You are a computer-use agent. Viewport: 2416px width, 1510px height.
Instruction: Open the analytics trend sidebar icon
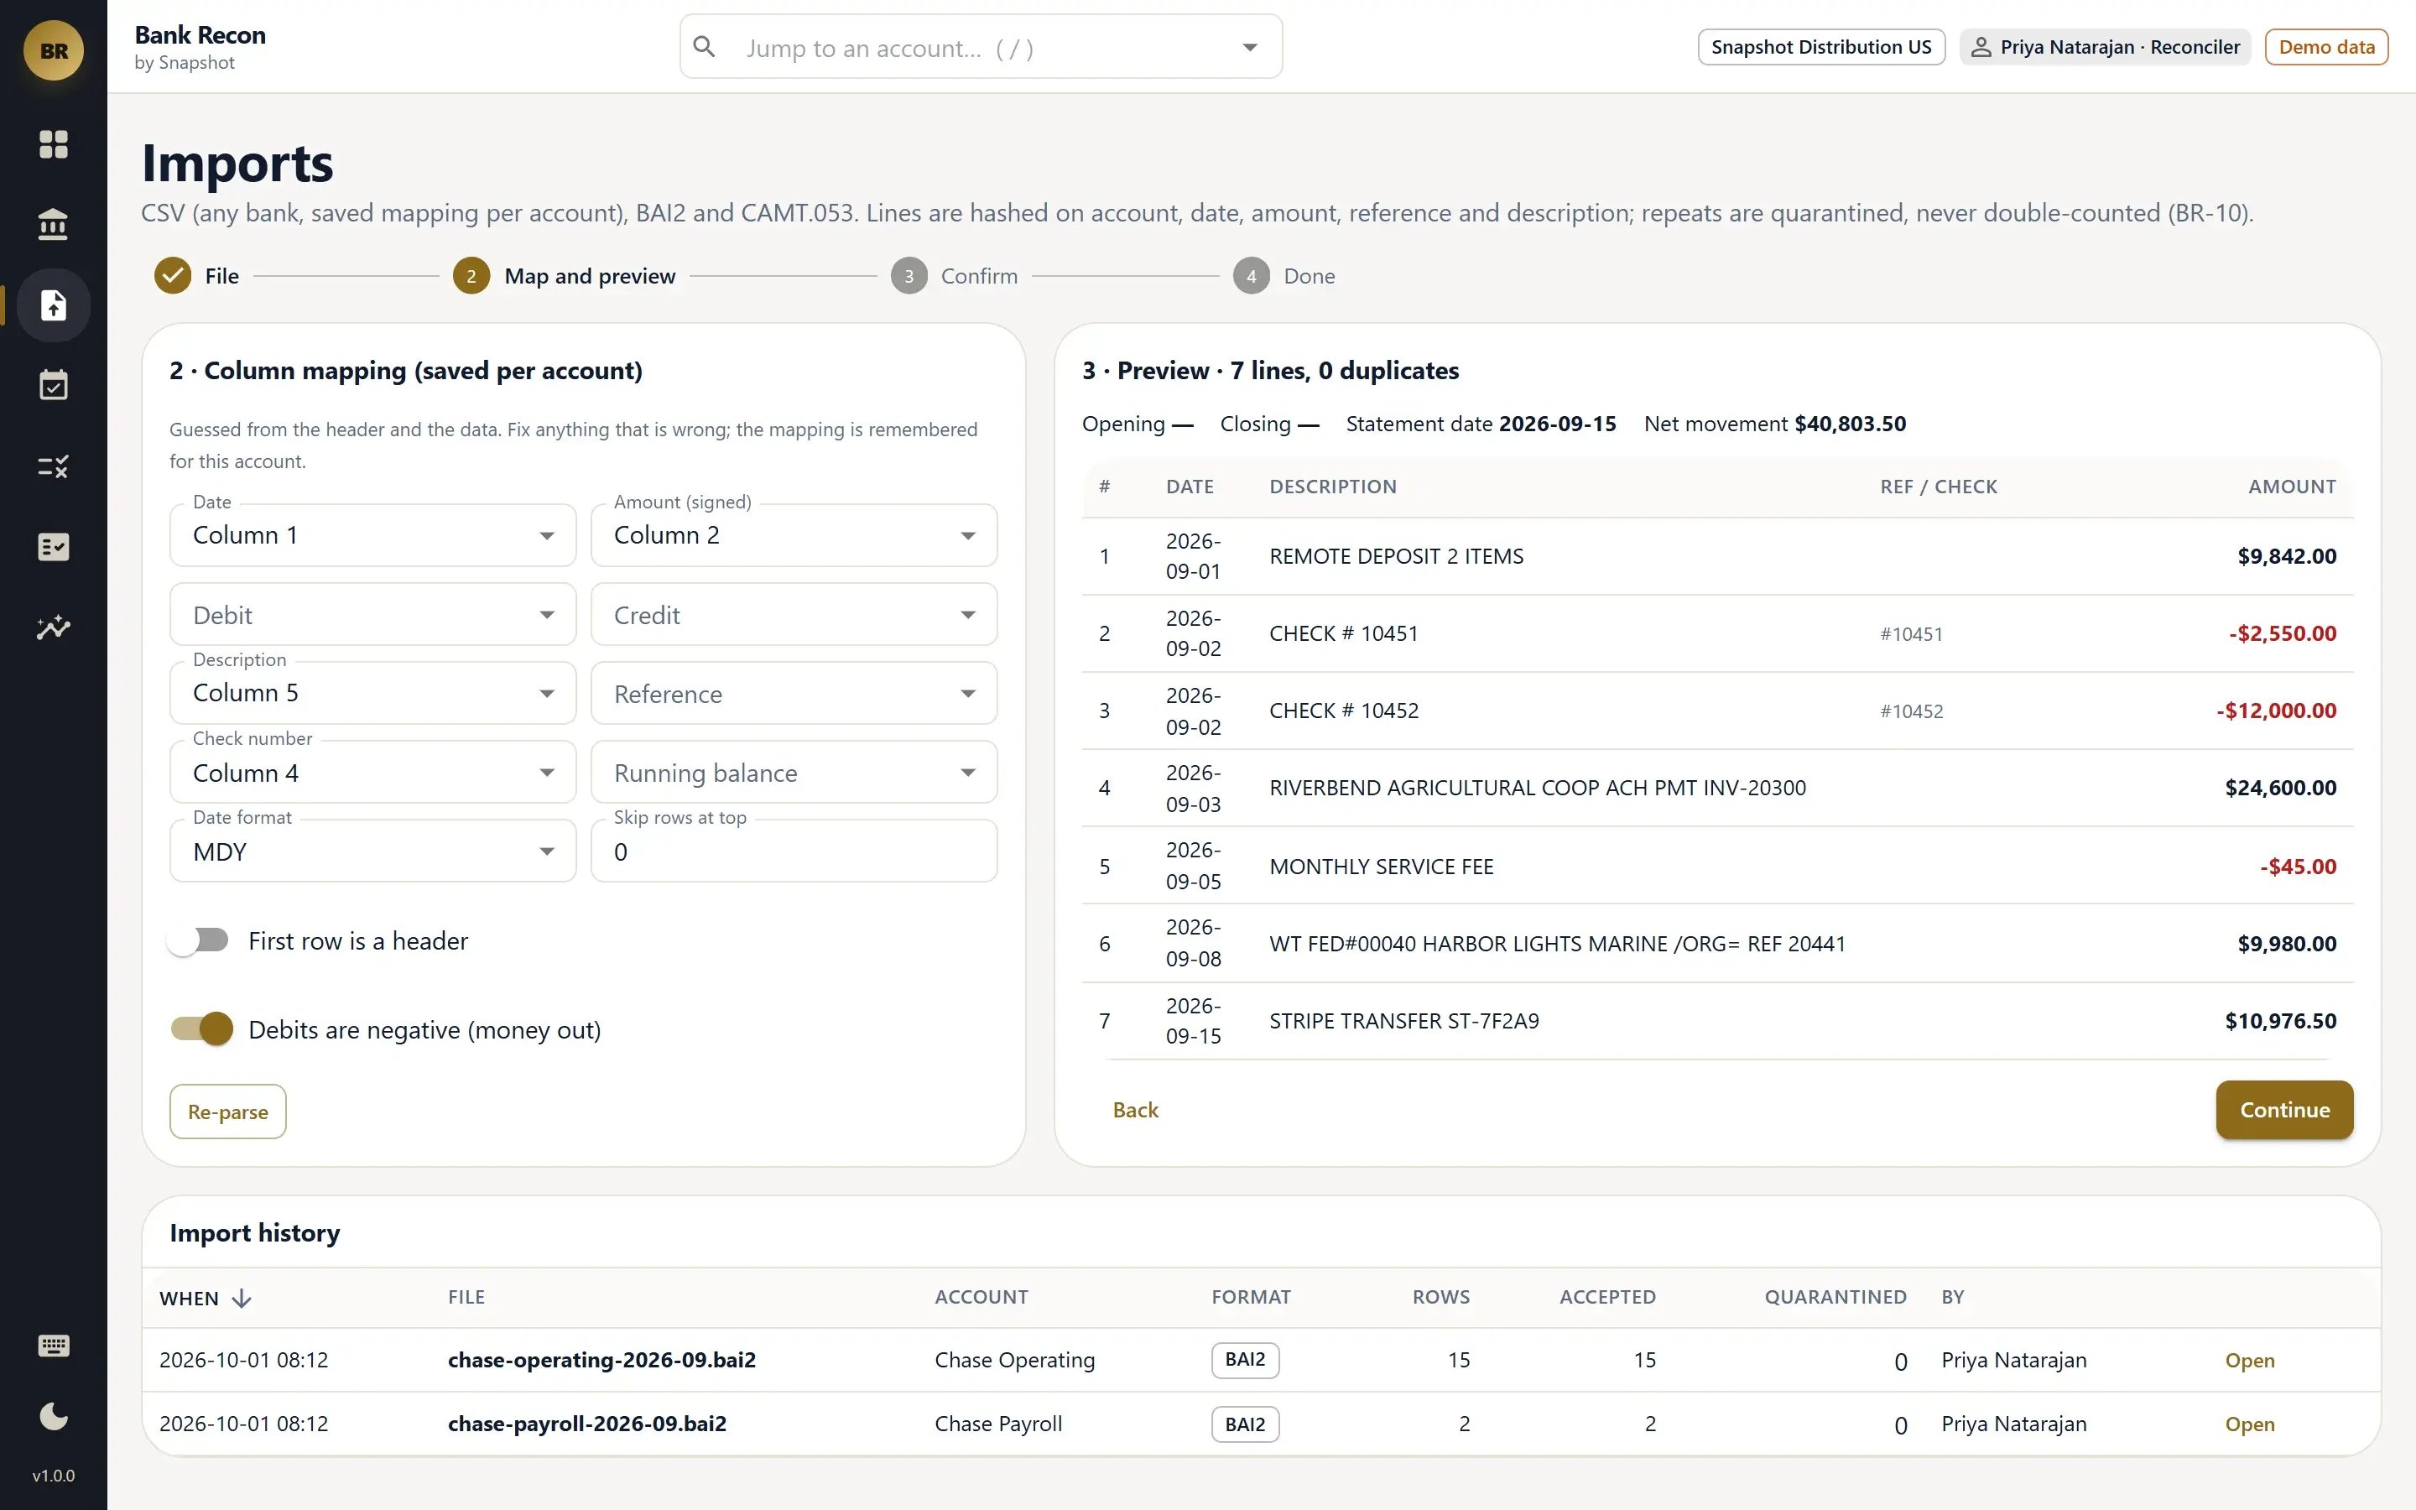point(53,627)
